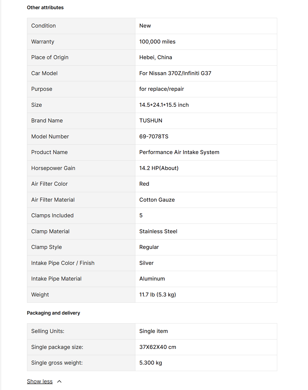This screenshot has width=308, height=390.
Task: Click the "Packaging and delivery" heading
Action: coord(53,313)
